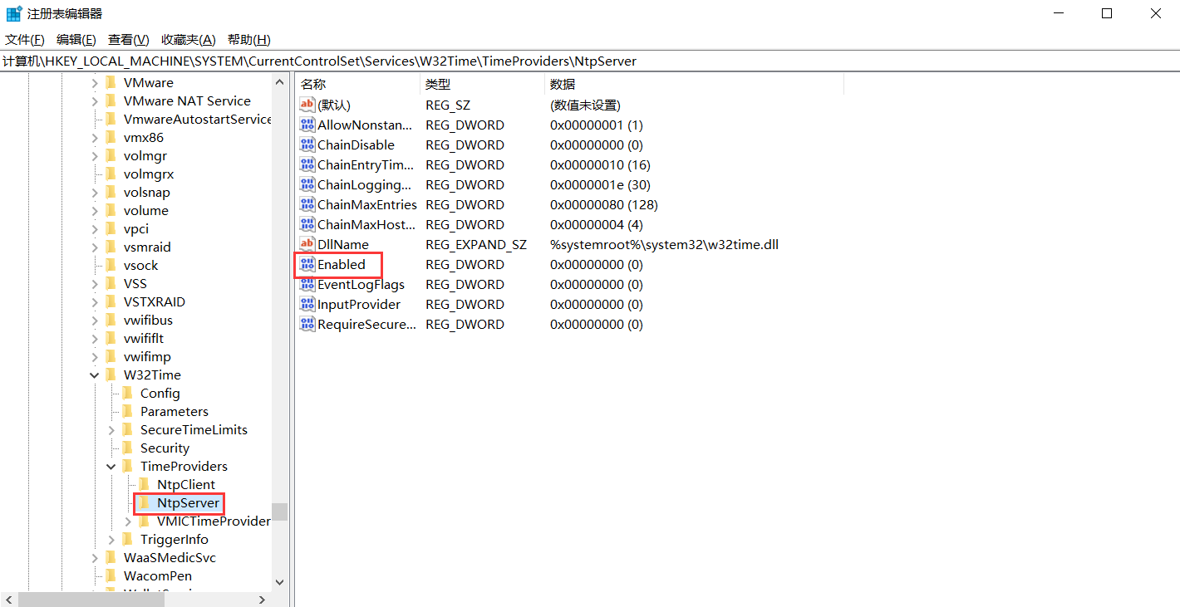Select the vwifibus key
This screenshot has height=607, width=1180.
(149, 321)
